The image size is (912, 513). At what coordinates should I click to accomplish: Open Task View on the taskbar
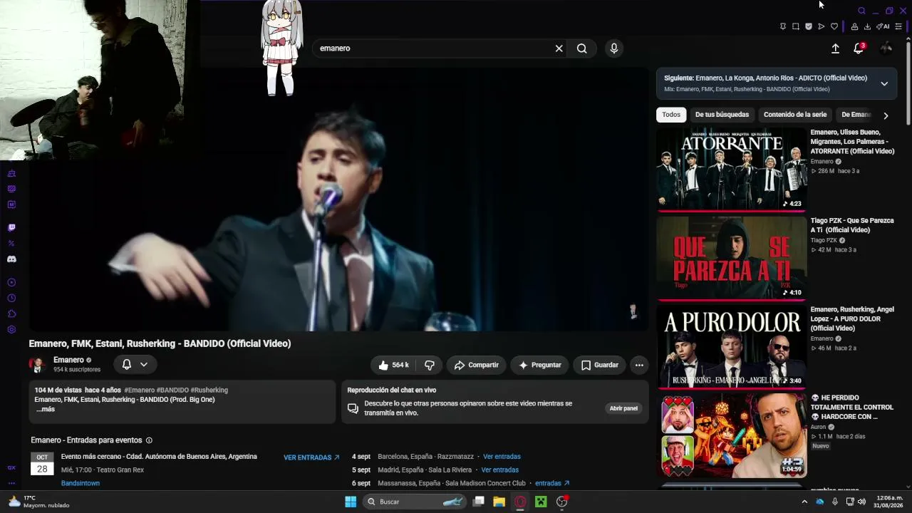coord(479,502)
